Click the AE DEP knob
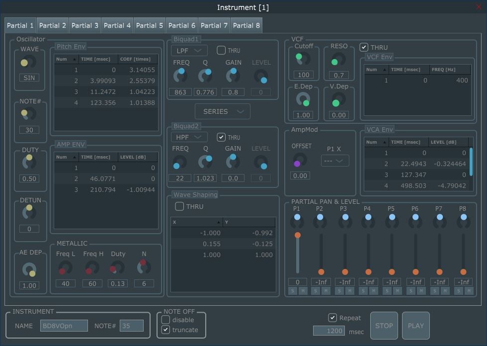The width and height of the screenshot is (487, 346). pyautogui.click(x=29, y=269)
